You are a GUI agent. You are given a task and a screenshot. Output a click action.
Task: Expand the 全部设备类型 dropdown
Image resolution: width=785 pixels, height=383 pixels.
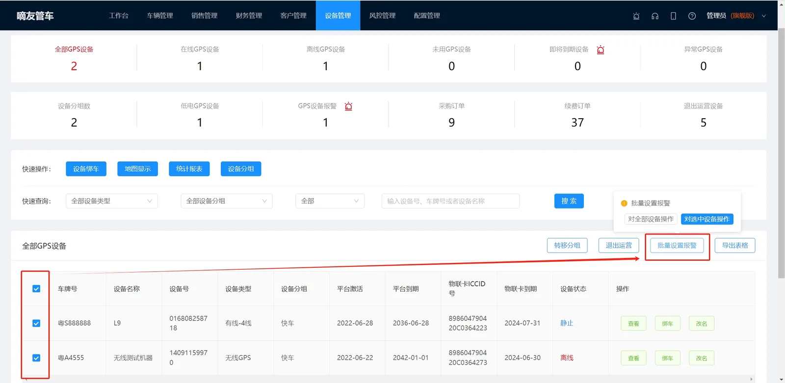click(x=112, y=201)
